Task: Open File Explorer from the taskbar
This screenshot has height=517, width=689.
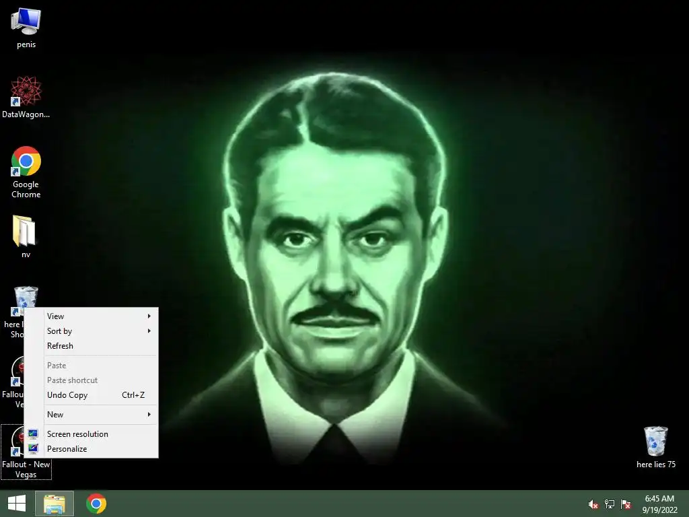Action: 55,504
